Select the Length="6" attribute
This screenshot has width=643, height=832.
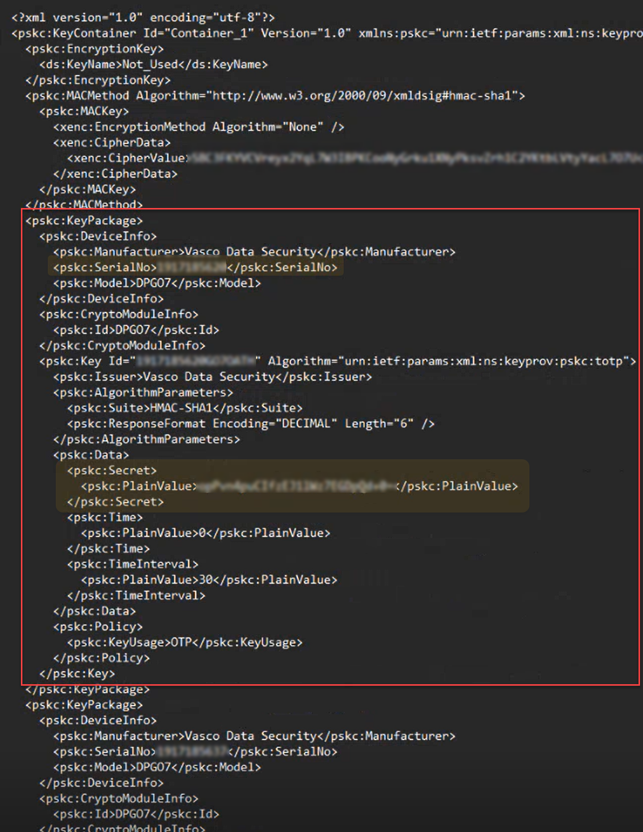[380, 424]
